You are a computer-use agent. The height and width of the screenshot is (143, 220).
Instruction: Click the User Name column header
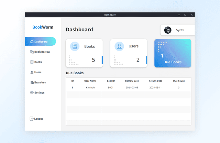coord(90,81)
